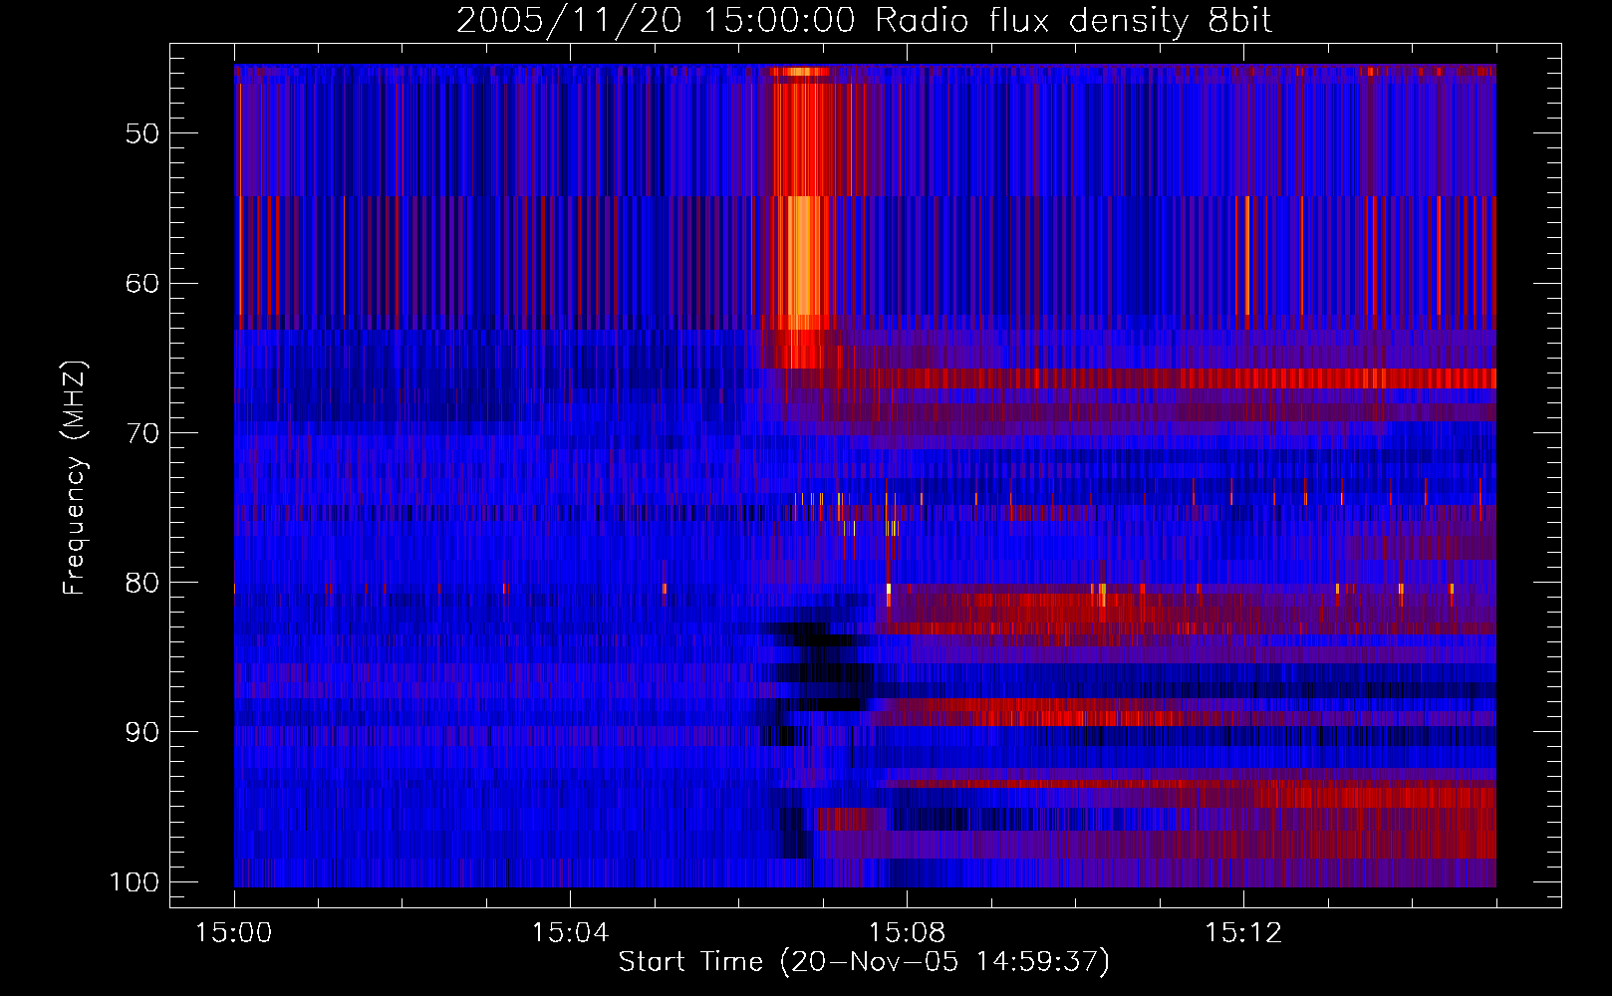This screenshot has height=996, width=1612.
Task: Select the 100 frequency tick label
Action: tap(134, 882)
